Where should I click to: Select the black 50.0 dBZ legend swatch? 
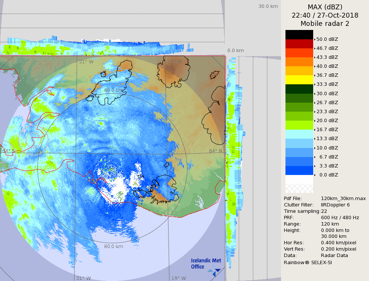(x=299, y=34)
